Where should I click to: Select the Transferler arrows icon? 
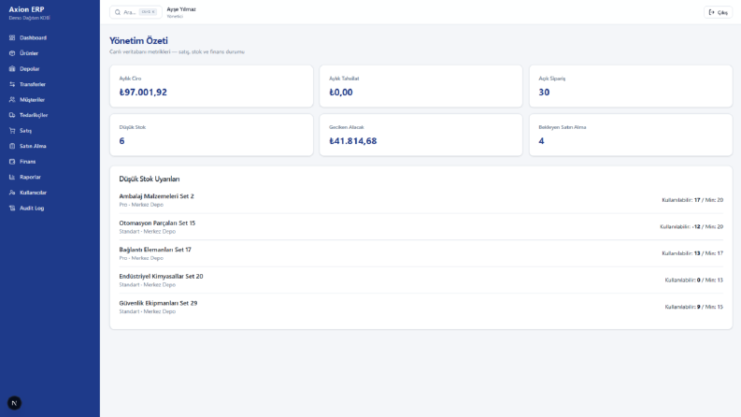12,84
